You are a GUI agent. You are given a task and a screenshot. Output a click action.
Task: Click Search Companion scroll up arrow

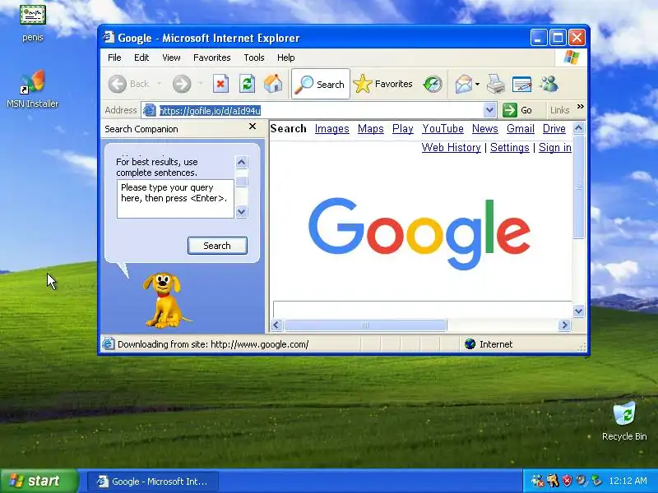pos(241,162)
